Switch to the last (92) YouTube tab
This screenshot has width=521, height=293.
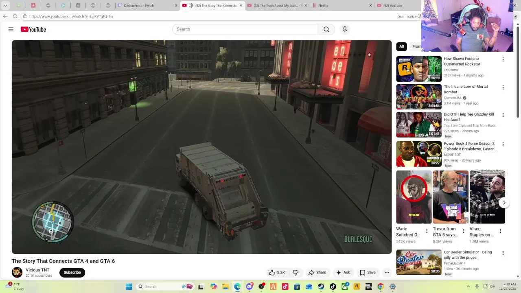tap(399, 6)
